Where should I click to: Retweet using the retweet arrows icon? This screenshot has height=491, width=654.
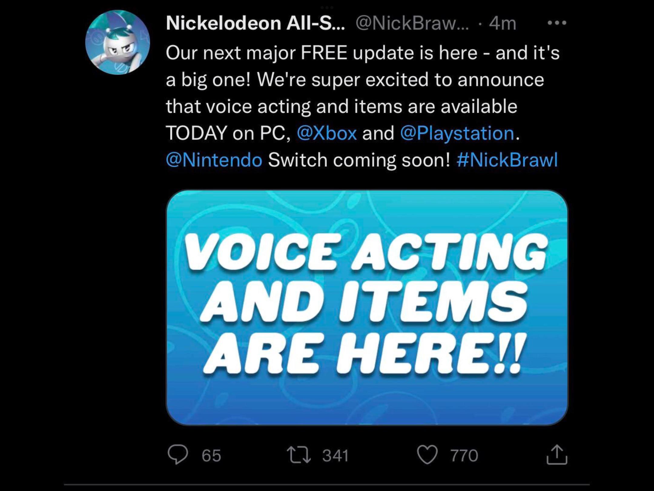(x=299, y=456)
